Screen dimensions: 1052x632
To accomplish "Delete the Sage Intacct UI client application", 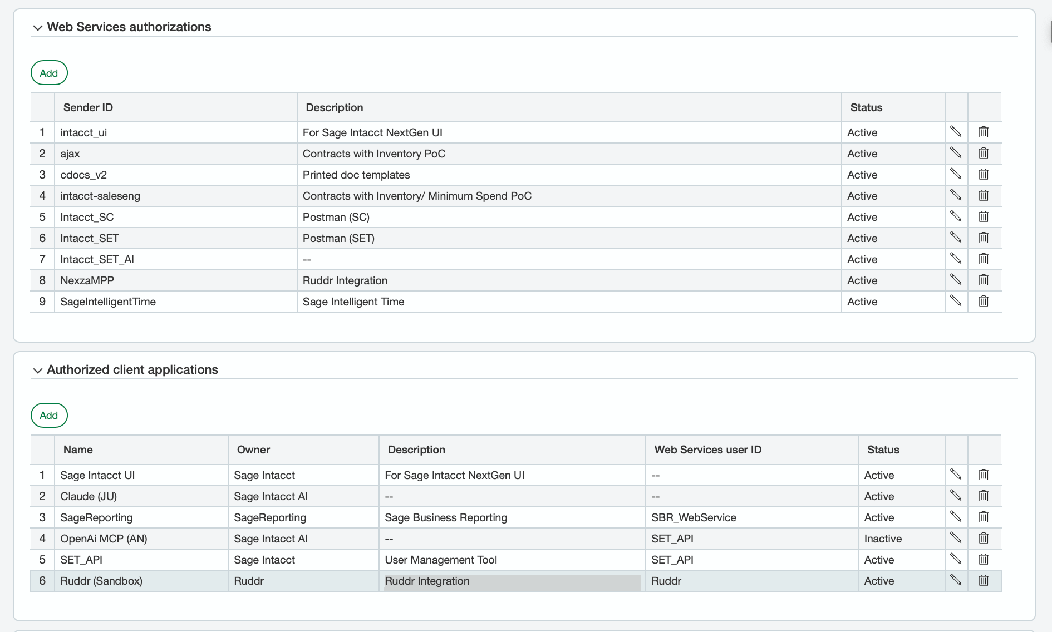I will [x=984, y=475].
